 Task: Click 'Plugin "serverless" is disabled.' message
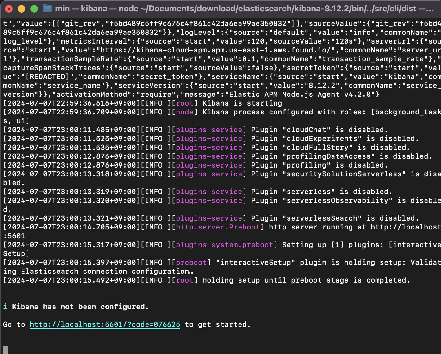tap(322, 192)
